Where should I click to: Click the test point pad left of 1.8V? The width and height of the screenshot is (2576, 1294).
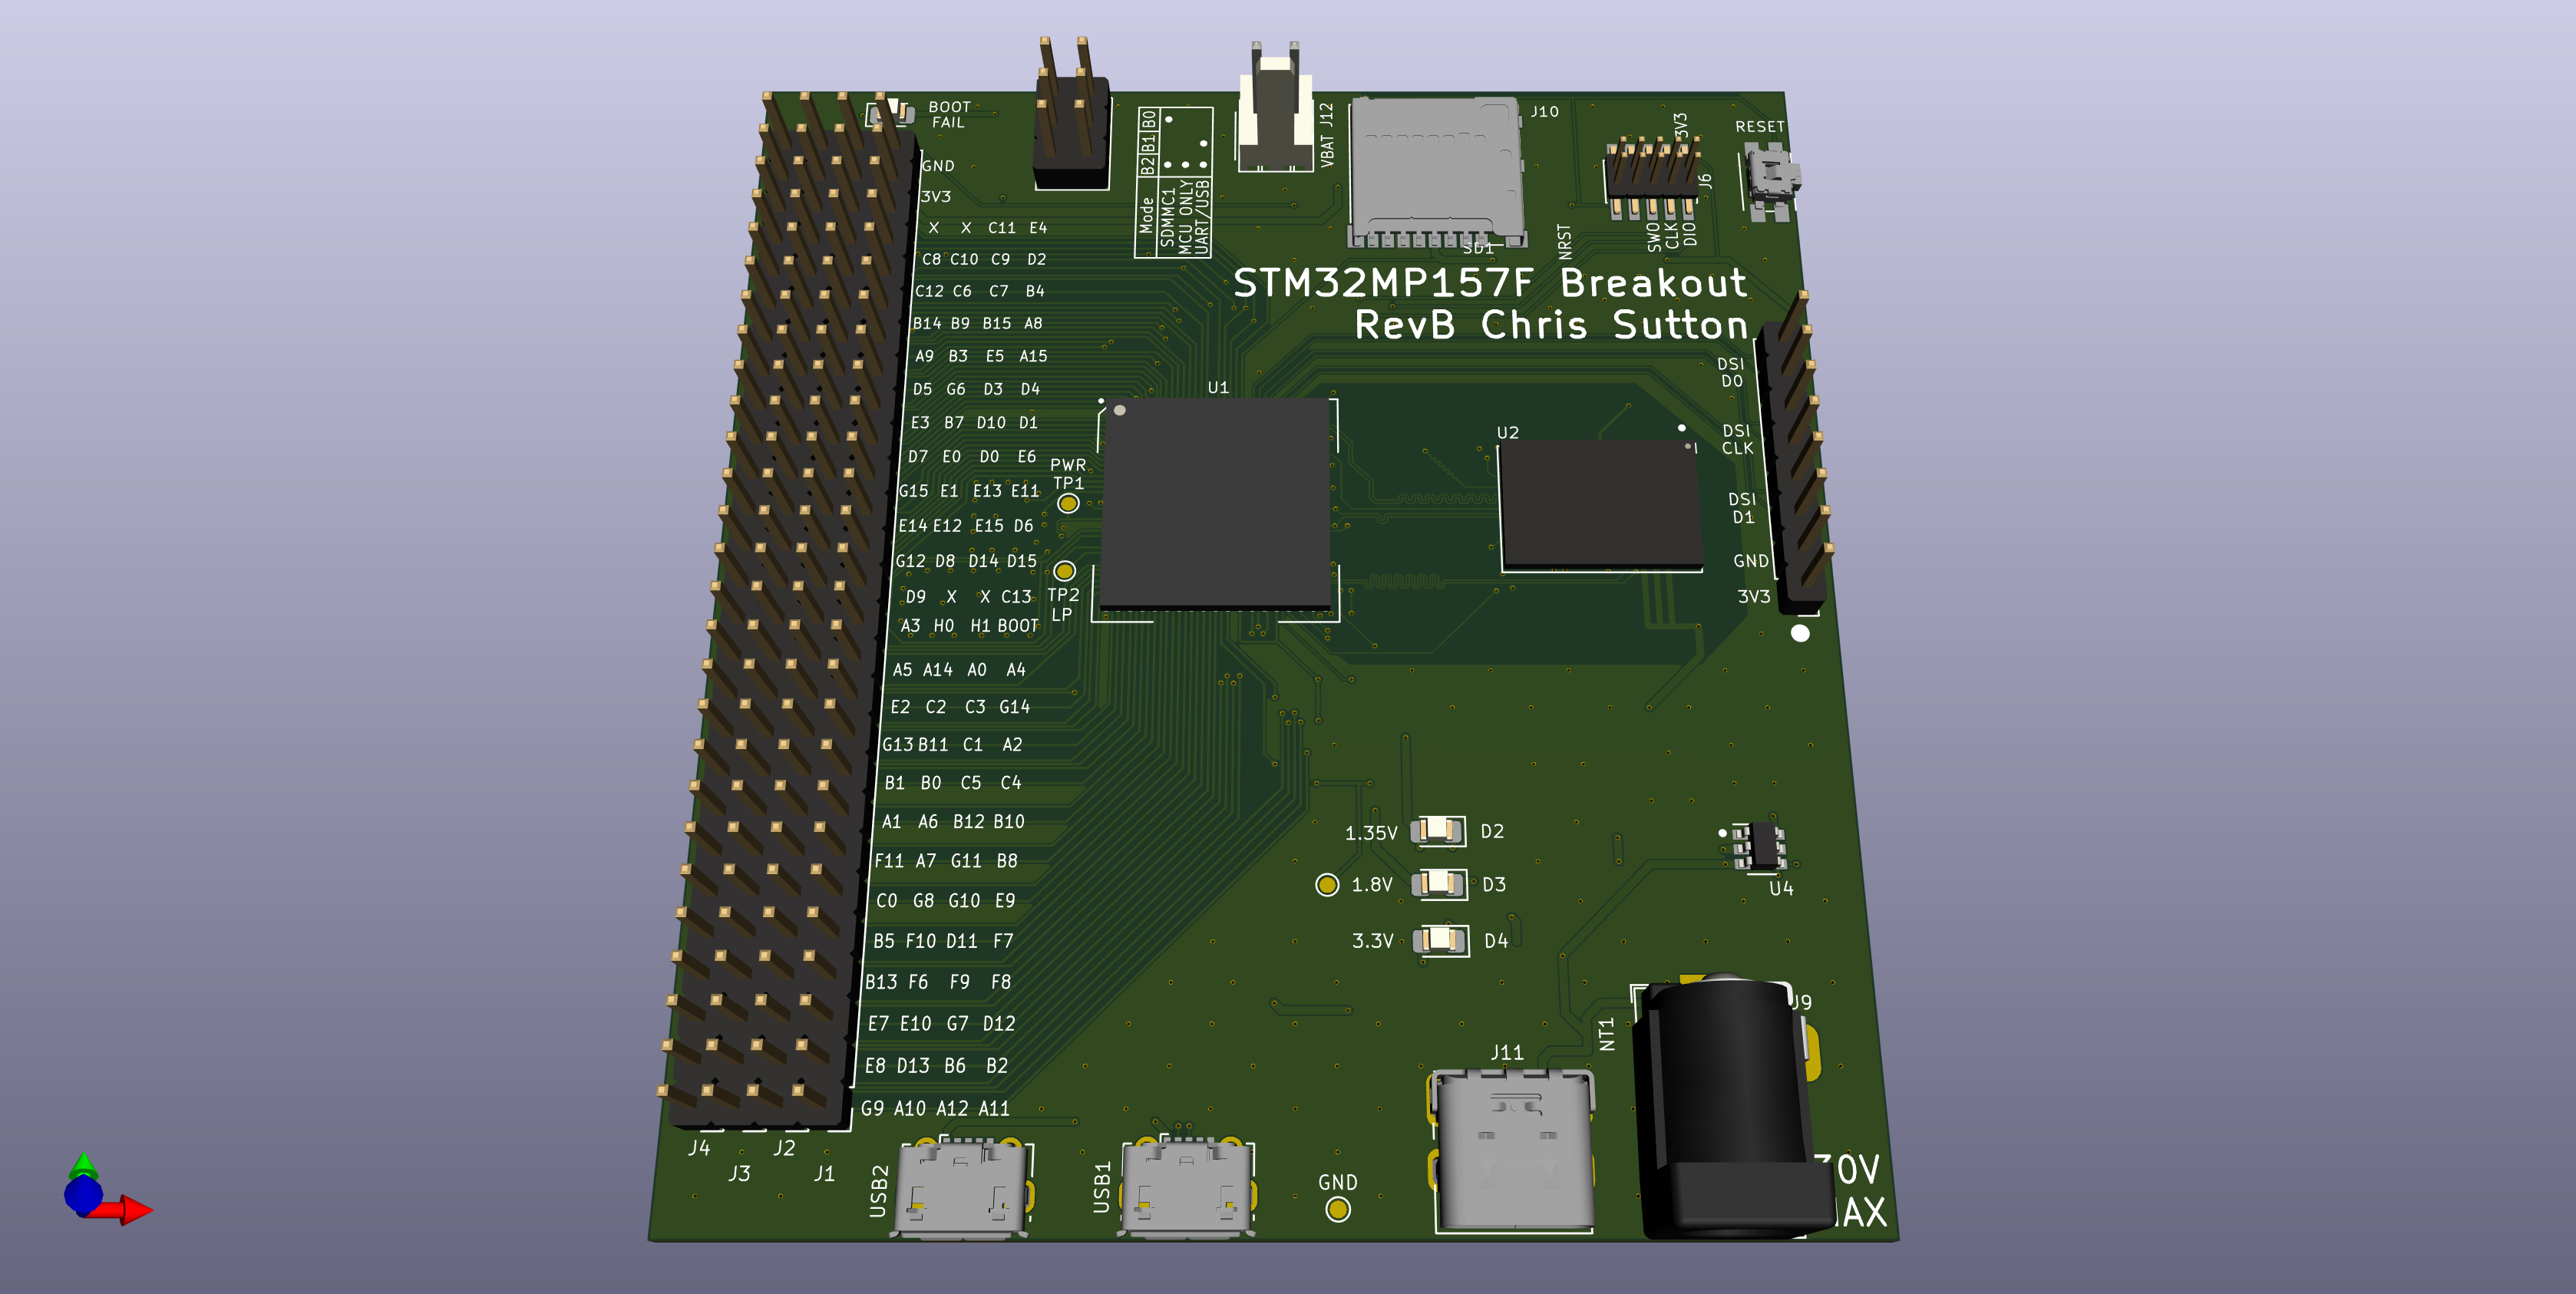pyautogui.click(x=1327, y=884)
